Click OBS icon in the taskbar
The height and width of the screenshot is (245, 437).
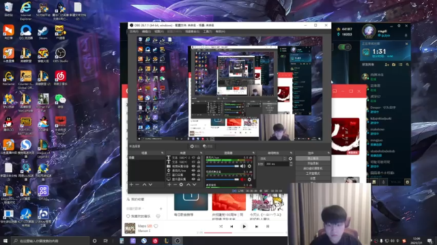[178, 241]
